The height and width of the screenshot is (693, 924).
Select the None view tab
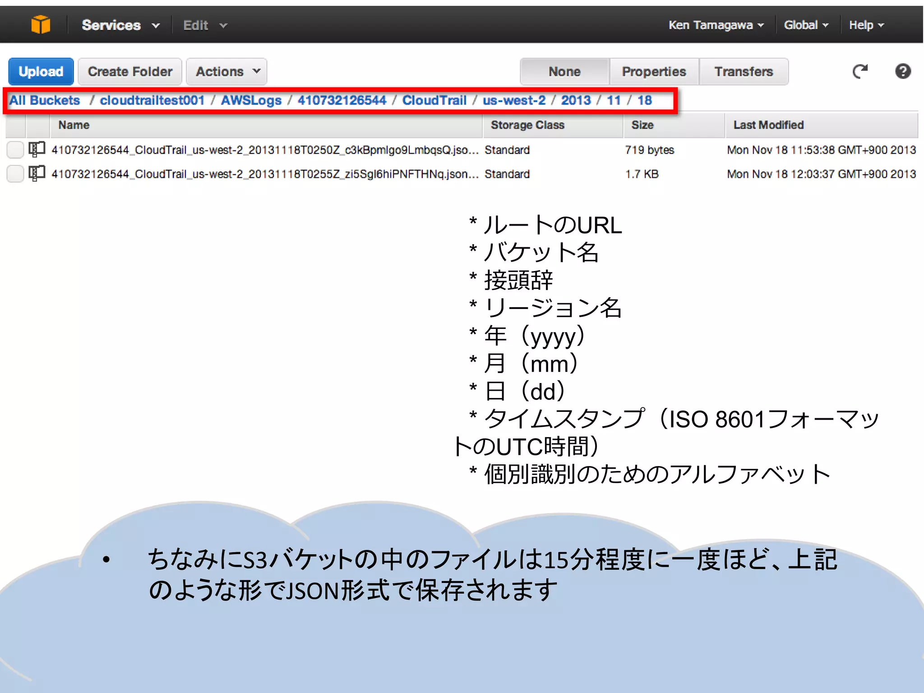click(x=564, y=71)
